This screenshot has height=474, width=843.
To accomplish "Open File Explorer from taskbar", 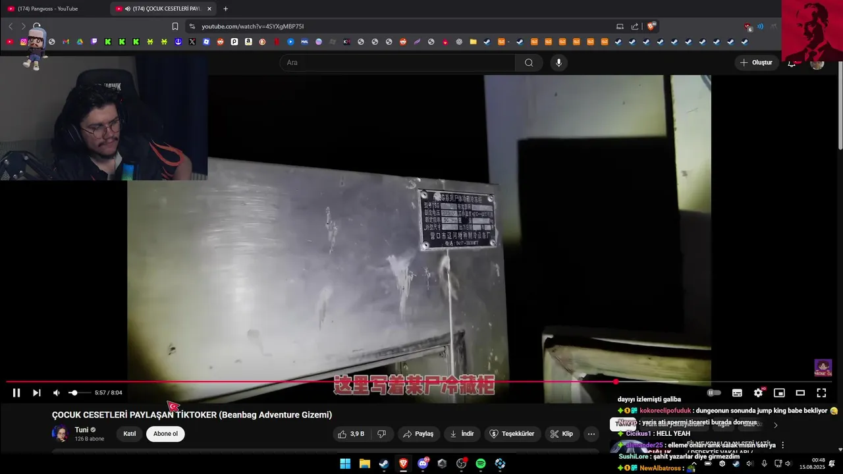I will [x=364, y=463].
